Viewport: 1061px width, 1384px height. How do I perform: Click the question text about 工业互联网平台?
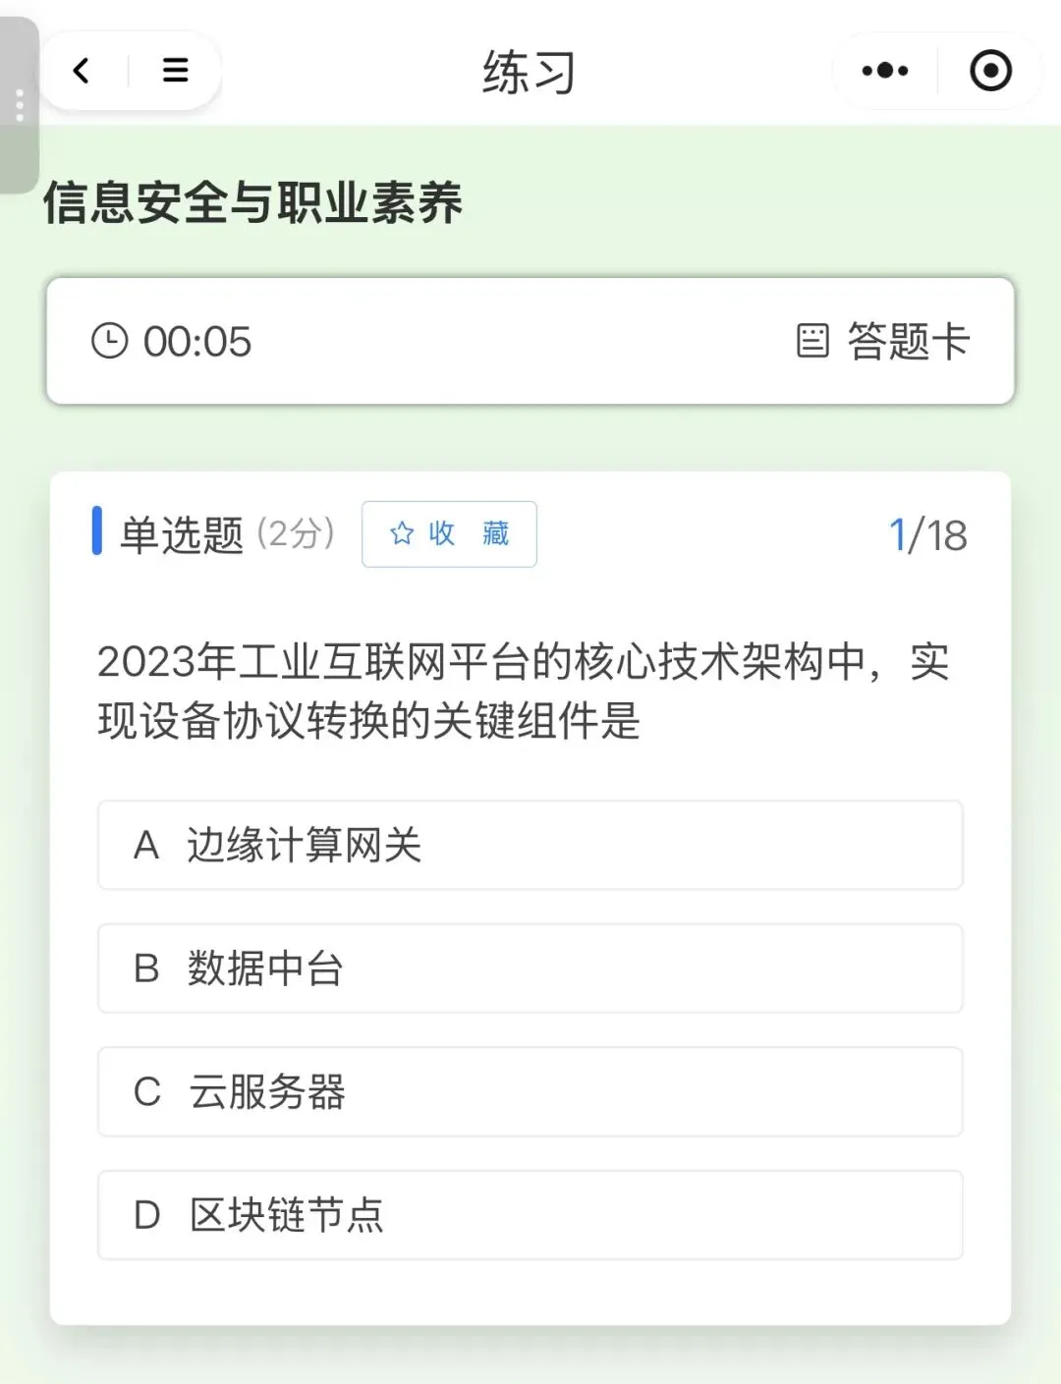(x=523, y=691)
